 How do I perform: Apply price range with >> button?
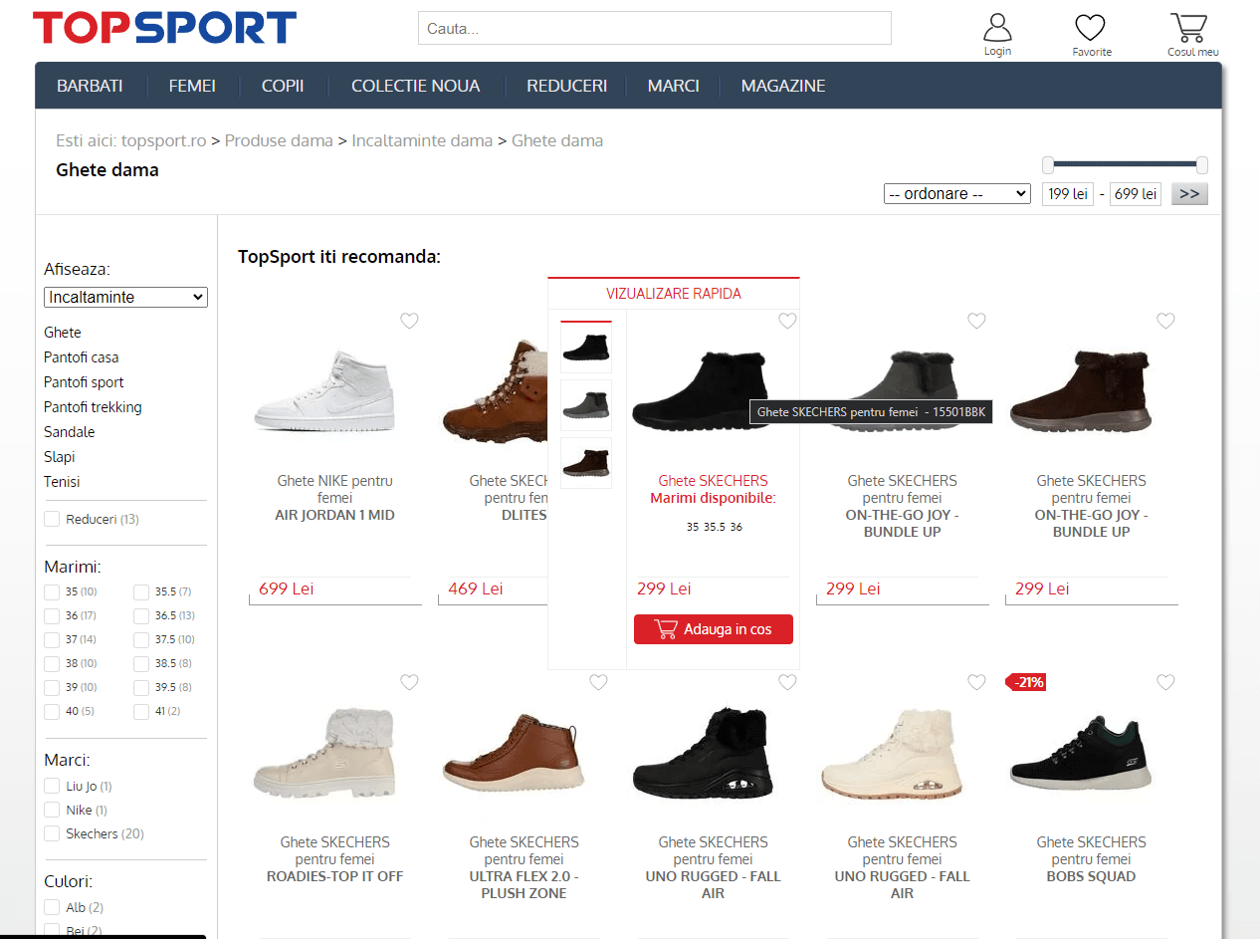(1189, 194)
